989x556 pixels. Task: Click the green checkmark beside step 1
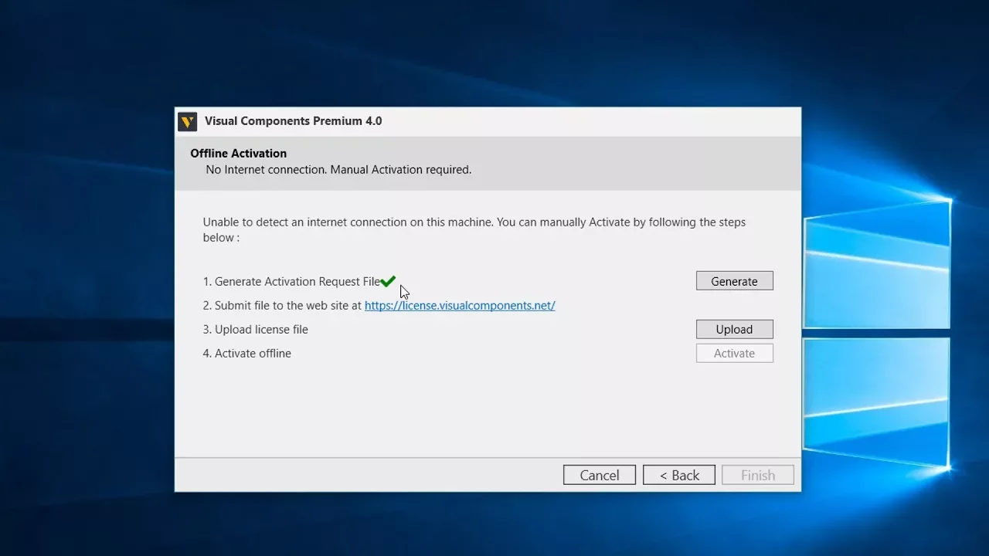tap(388, 281)
